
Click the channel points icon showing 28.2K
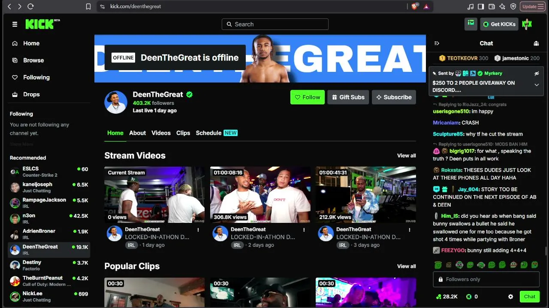point(438,296)
